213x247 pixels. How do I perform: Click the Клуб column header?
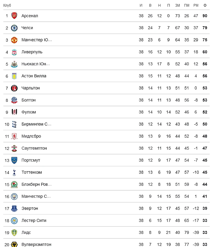pos(7,6)
